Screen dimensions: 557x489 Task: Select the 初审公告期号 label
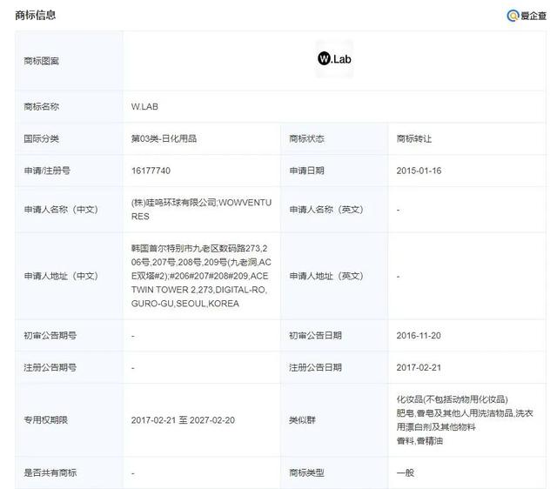pyautogui.click(x=50, y=335)
